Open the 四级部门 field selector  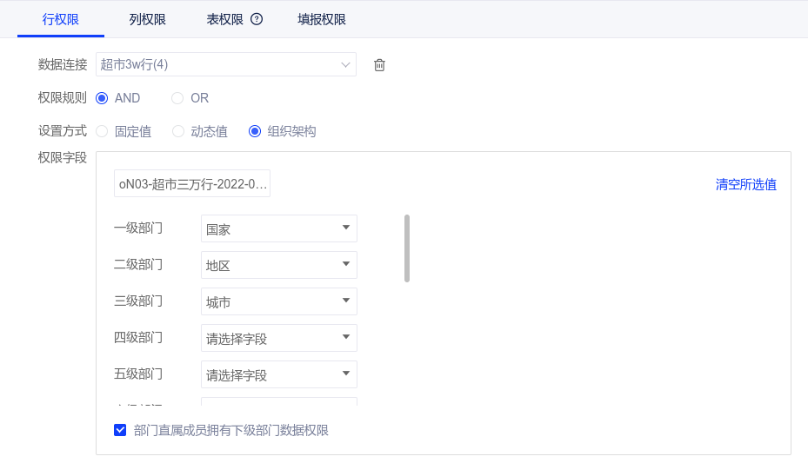point(278,339)
